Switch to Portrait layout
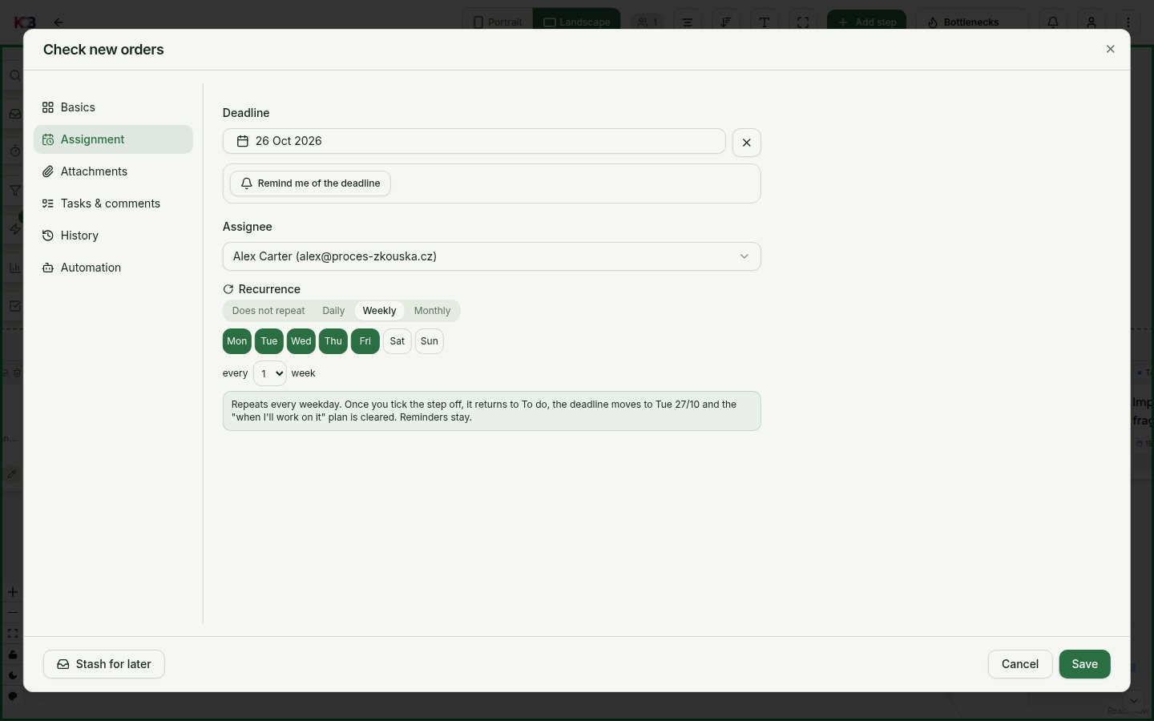This screenshot has height=721, width=1154. pos(497,22)
